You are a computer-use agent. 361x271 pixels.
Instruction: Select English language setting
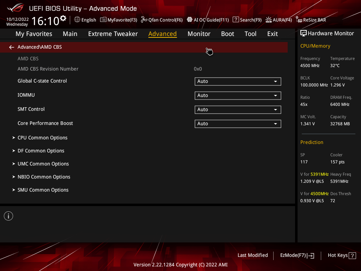[x=88, y=20]
